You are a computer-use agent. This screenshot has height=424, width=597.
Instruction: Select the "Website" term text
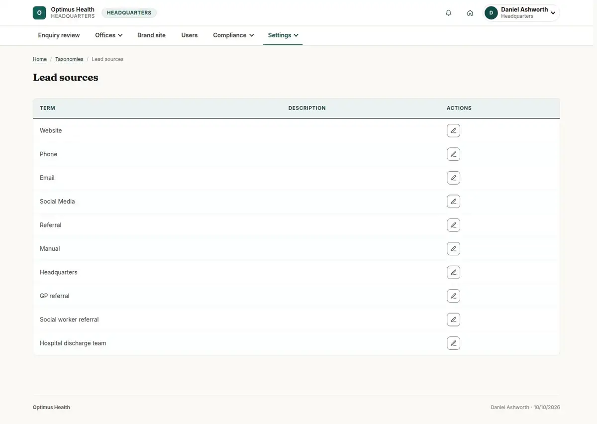pyautogui.click(x=51, y=130)
